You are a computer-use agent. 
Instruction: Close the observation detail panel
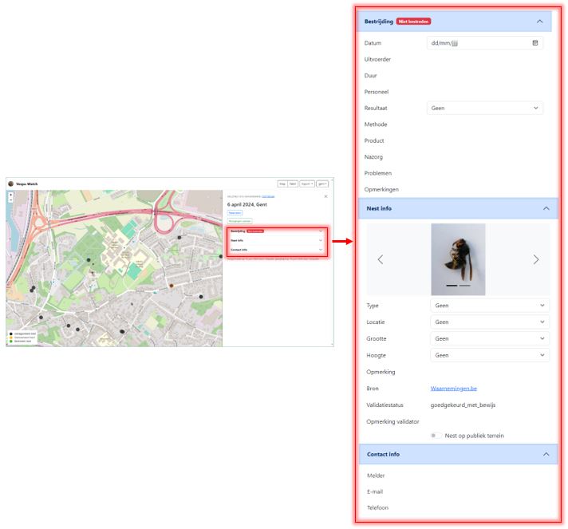click(325, 195)
